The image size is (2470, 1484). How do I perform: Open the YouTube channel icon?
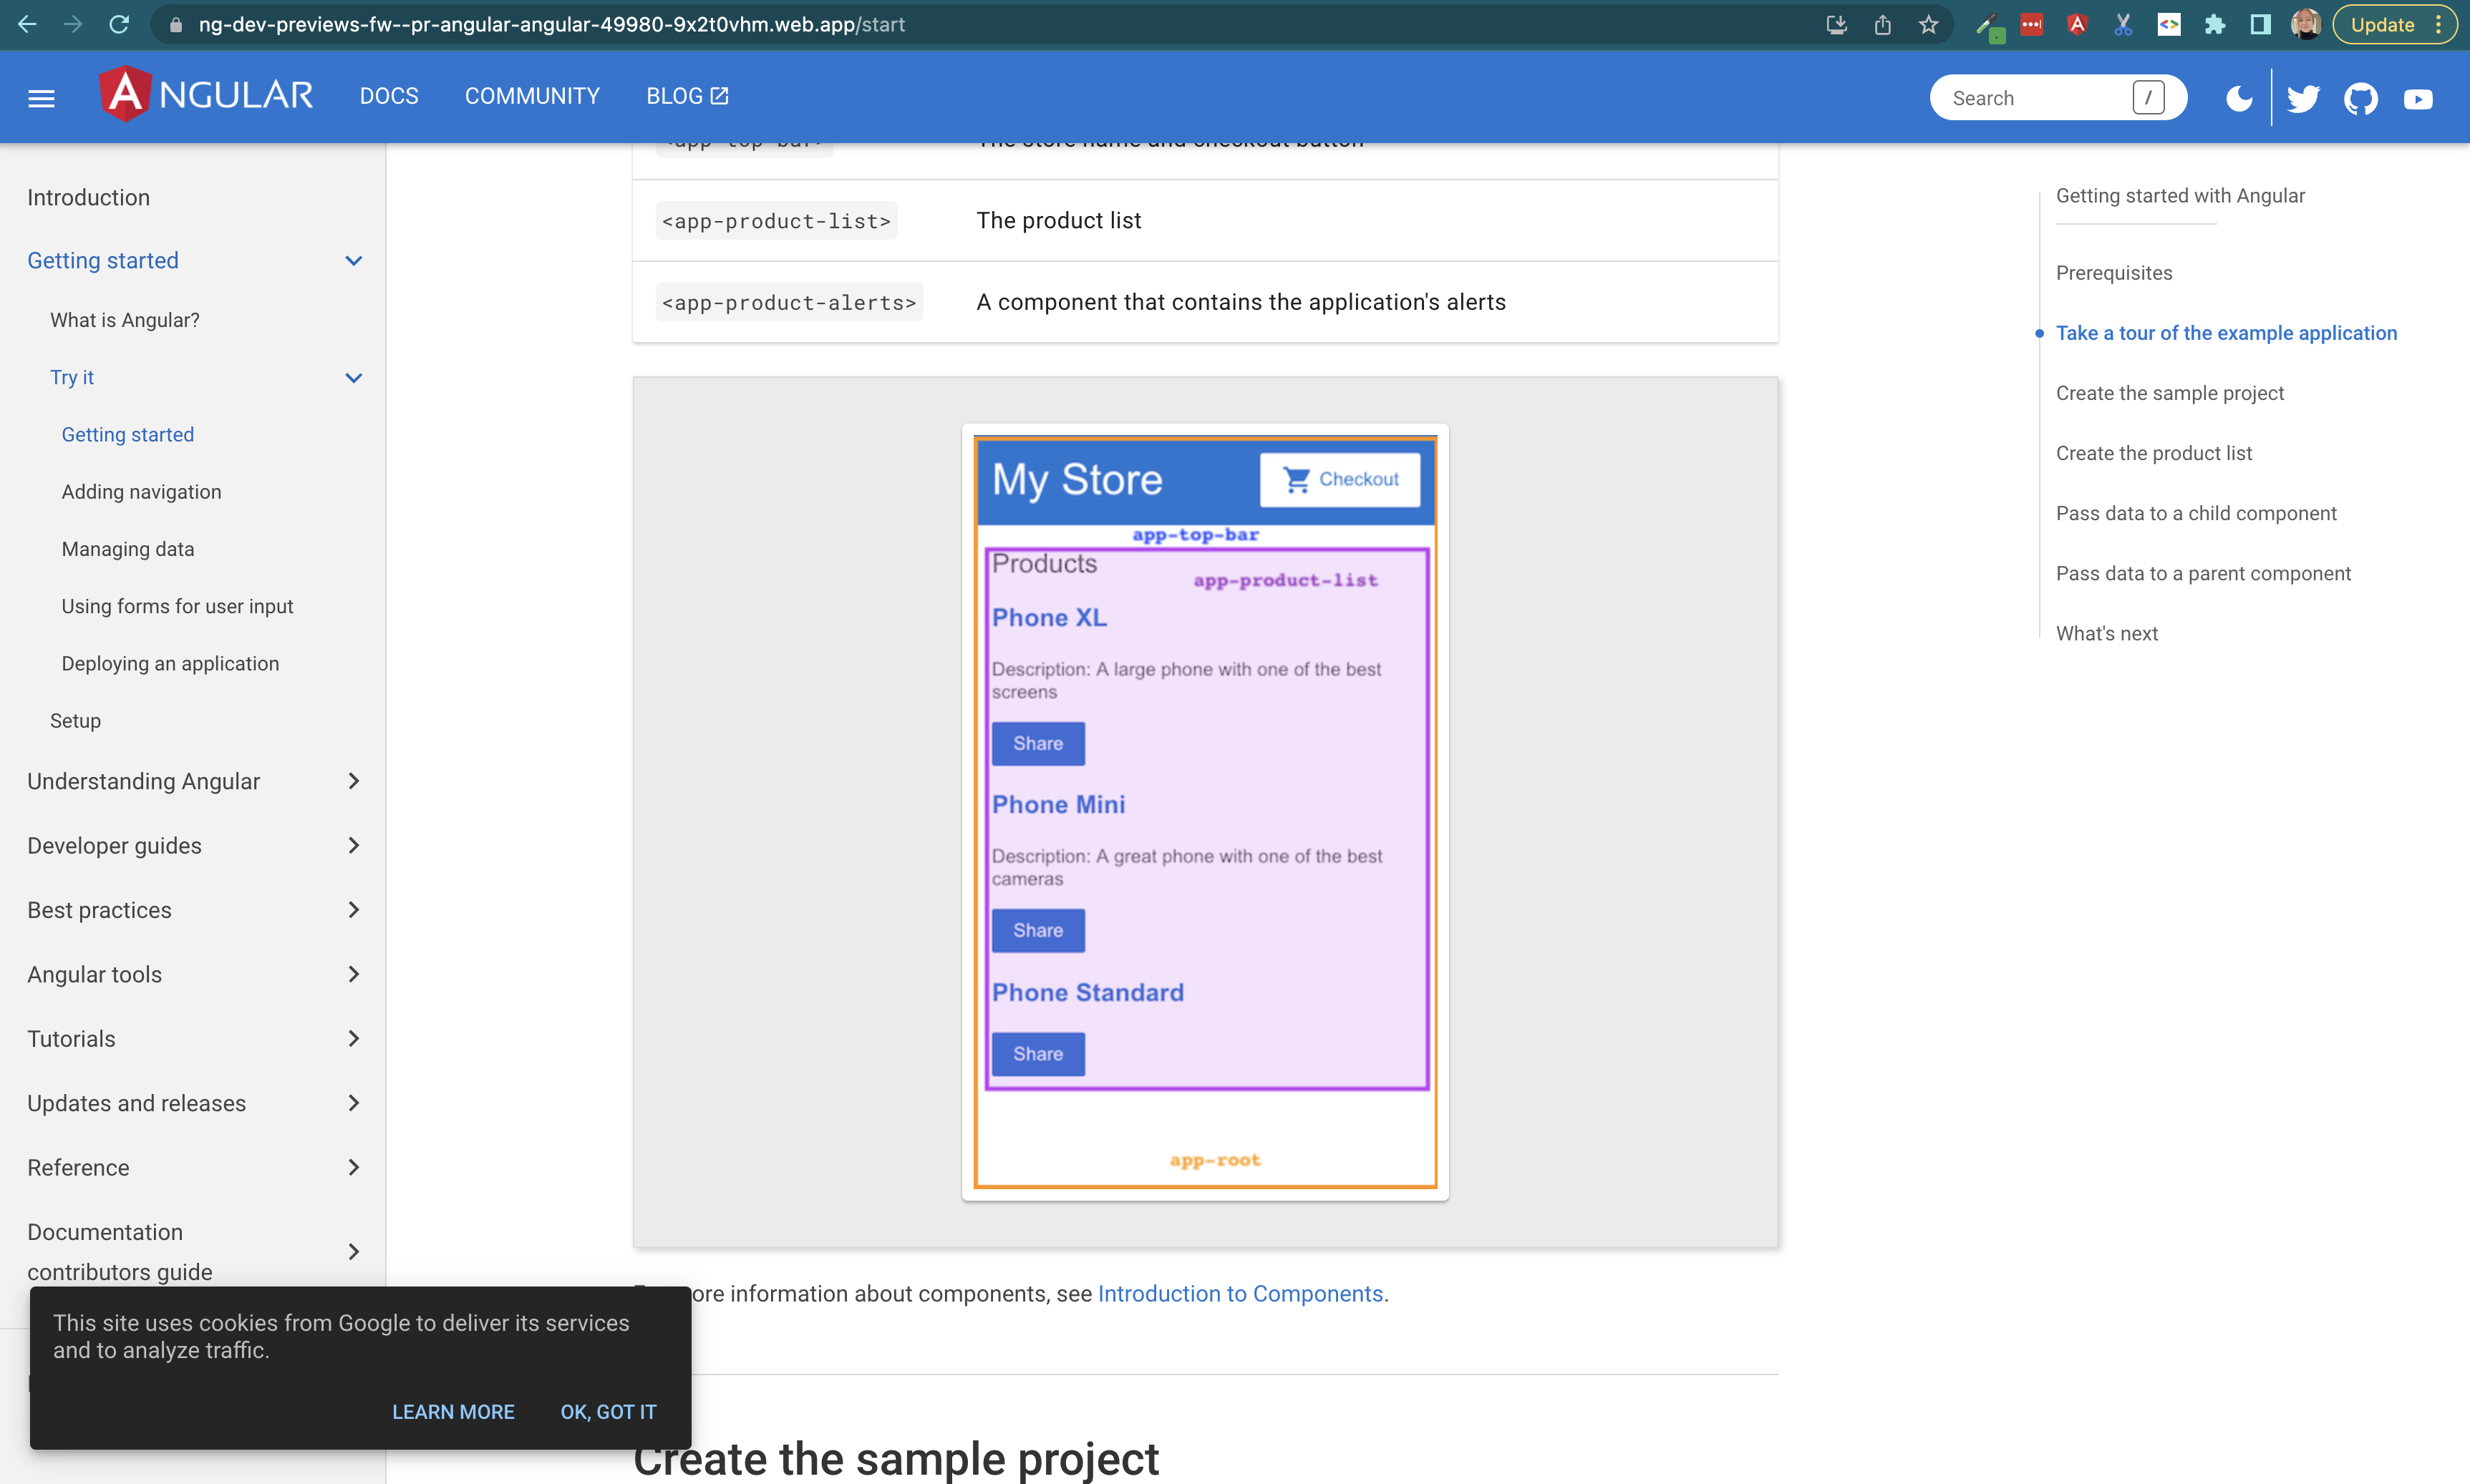[x=2418, y=98]
